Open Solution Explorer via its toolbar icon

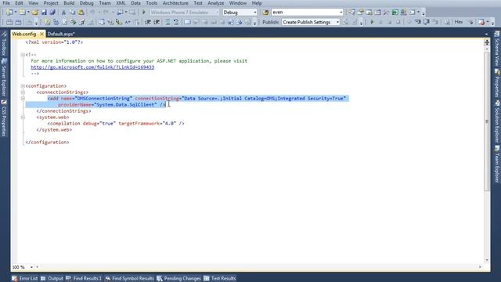(x=351, y=13)
